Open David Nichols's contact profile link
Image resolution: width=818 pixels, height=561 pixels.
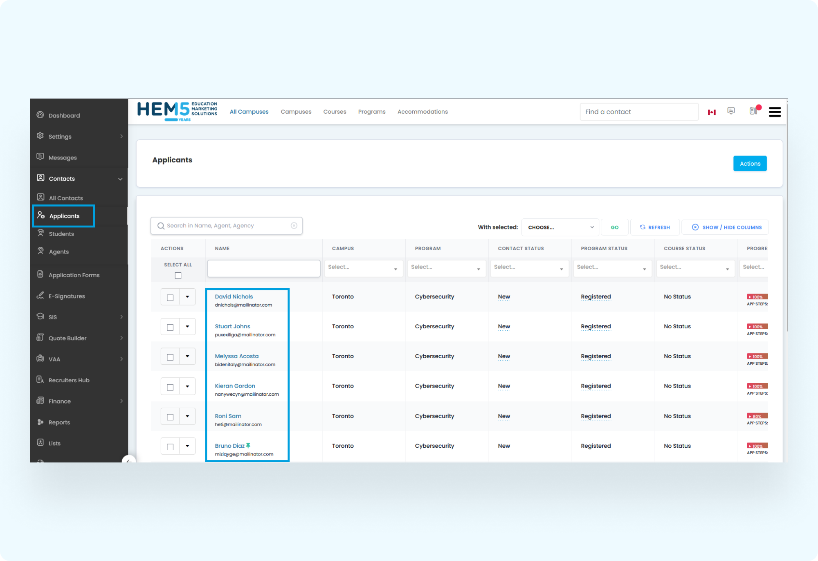click(234, 296)
